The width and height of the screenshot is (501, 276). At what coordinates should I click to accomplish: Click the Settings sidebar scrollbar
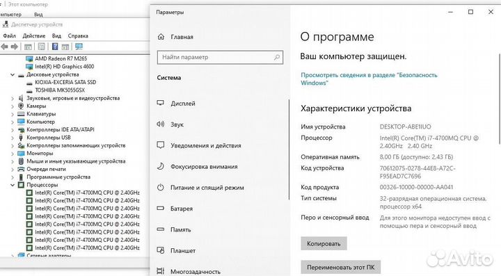tap(289, 149)
